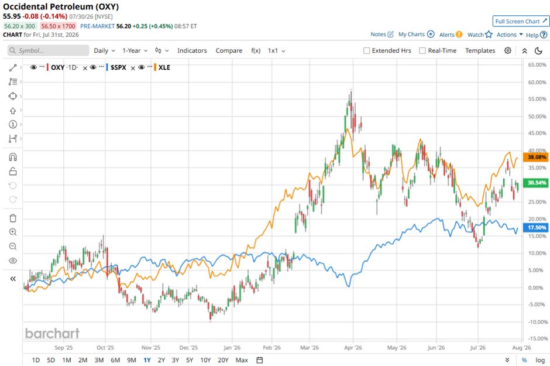Click the $SPX blue color swatch

point(107,67)
